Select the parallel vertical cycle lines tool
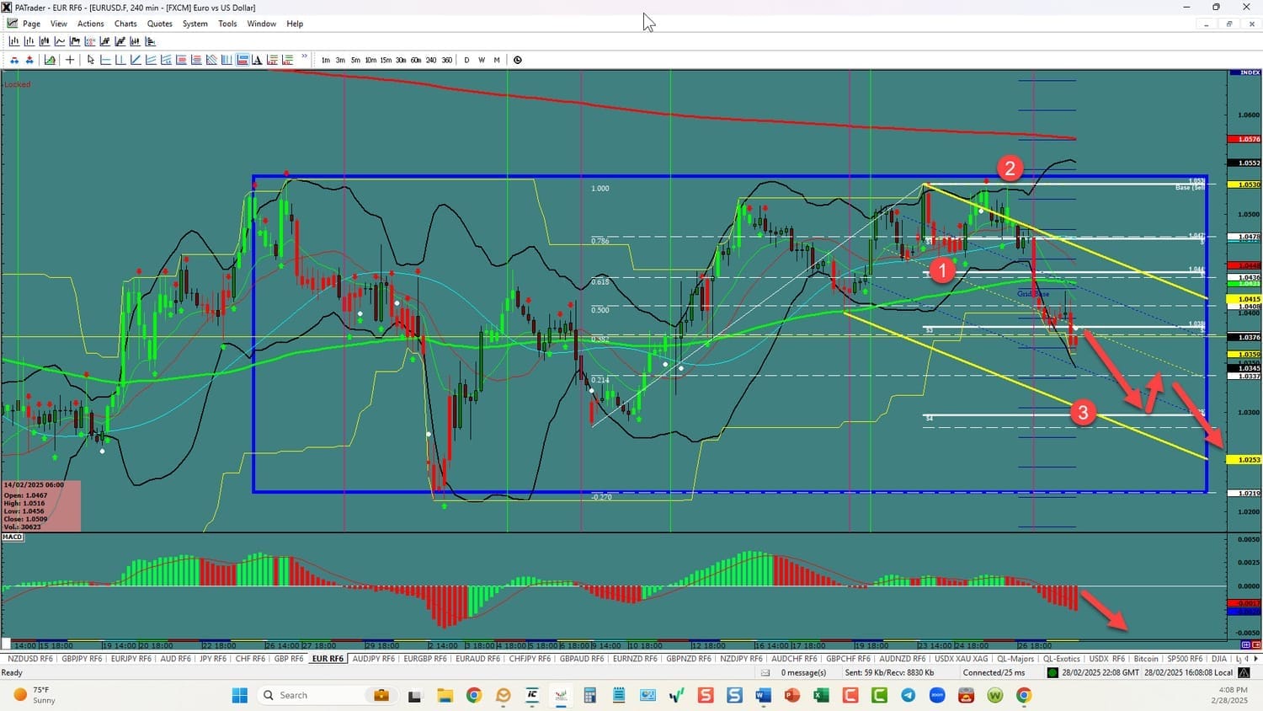This screenshot has height=711, width=1263. point(226,60)
